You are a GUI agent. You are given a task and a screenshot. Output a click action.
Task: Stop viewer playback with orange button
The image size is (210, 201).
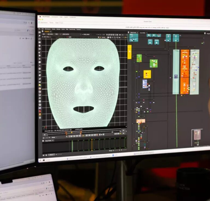[x=83, y=136]
